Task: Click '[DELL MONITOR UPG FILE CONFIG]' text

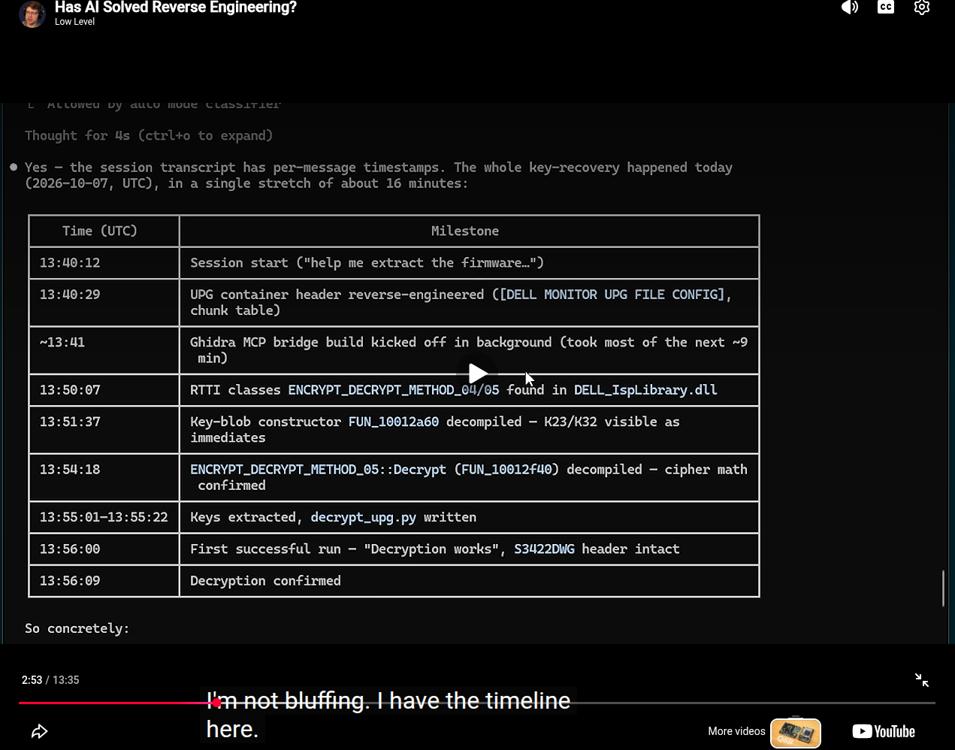Action: point(612,295)
